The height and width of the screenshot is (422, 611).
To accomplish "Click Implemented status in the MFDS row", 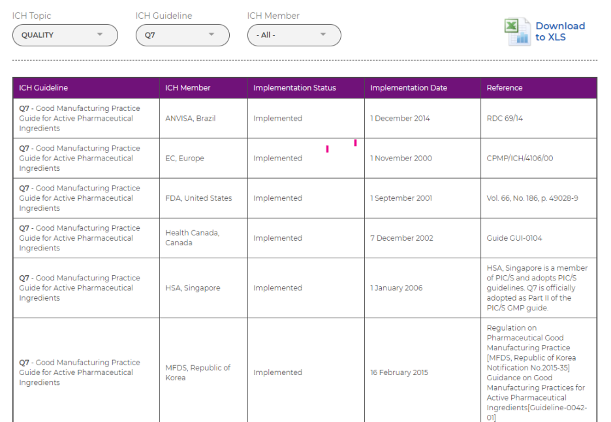I will (277, 372).
